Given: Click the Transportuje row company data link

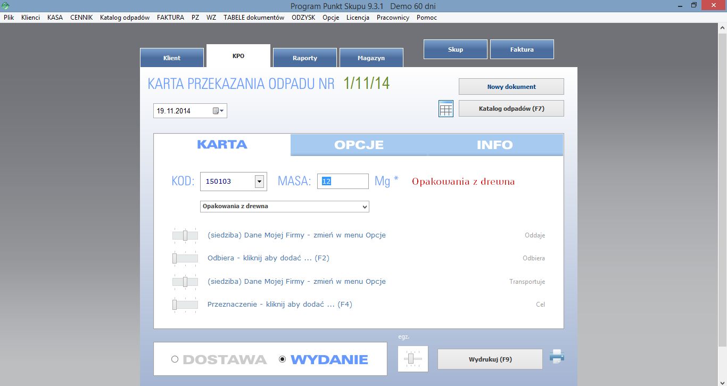Looking at the screenshot, I should (x=296, y=281).
